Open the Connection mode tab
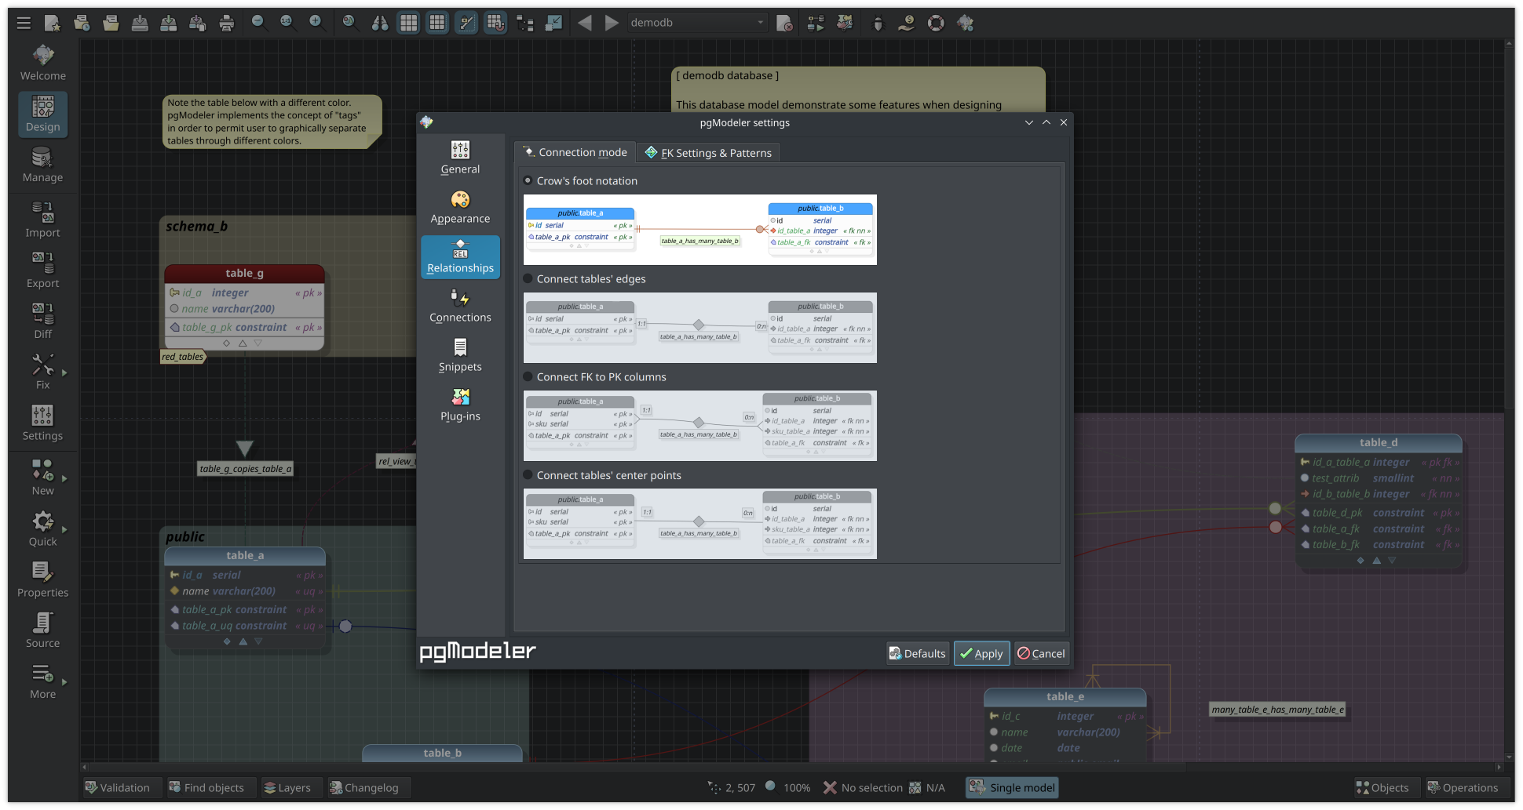The height and width of the screenshot is (810, 1523). (575, 152)
